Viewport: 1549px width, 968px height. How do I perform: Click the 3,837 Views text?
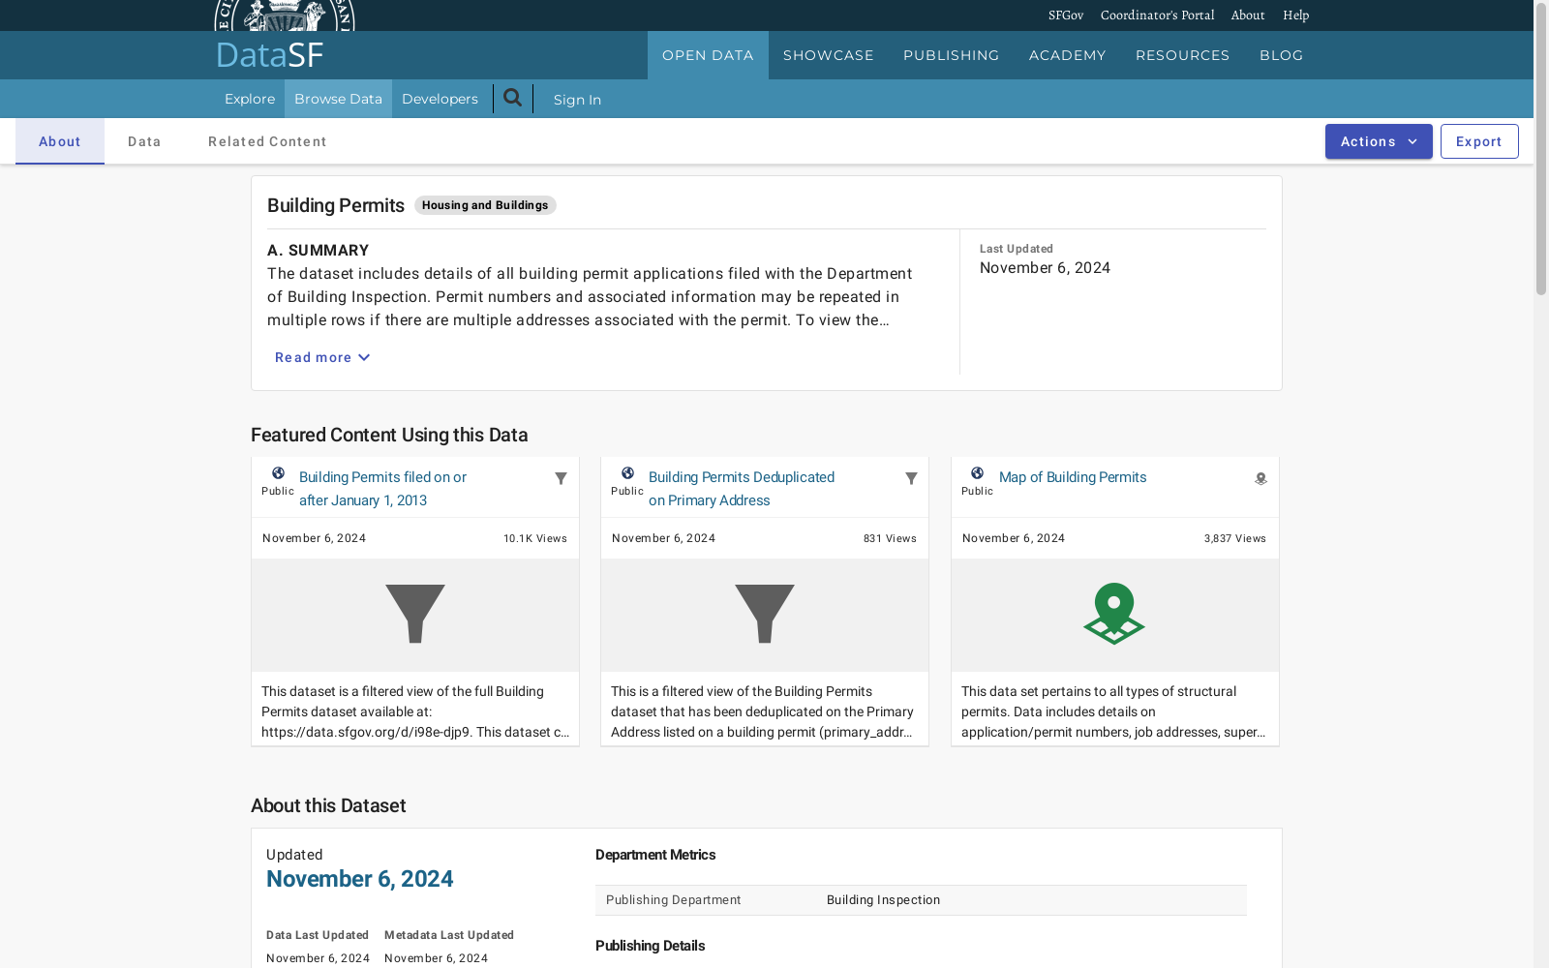pos(1235,538)
